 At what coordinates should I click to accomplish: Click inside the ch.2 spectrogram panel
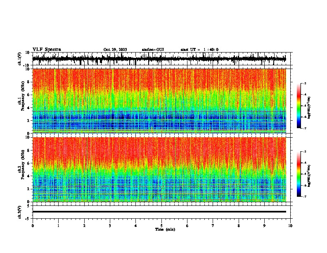[x=159, y=169]
